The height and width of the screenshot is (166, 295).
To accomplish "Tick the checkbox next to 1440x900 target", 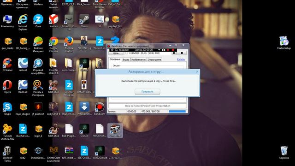I will (x=127, y=53).
